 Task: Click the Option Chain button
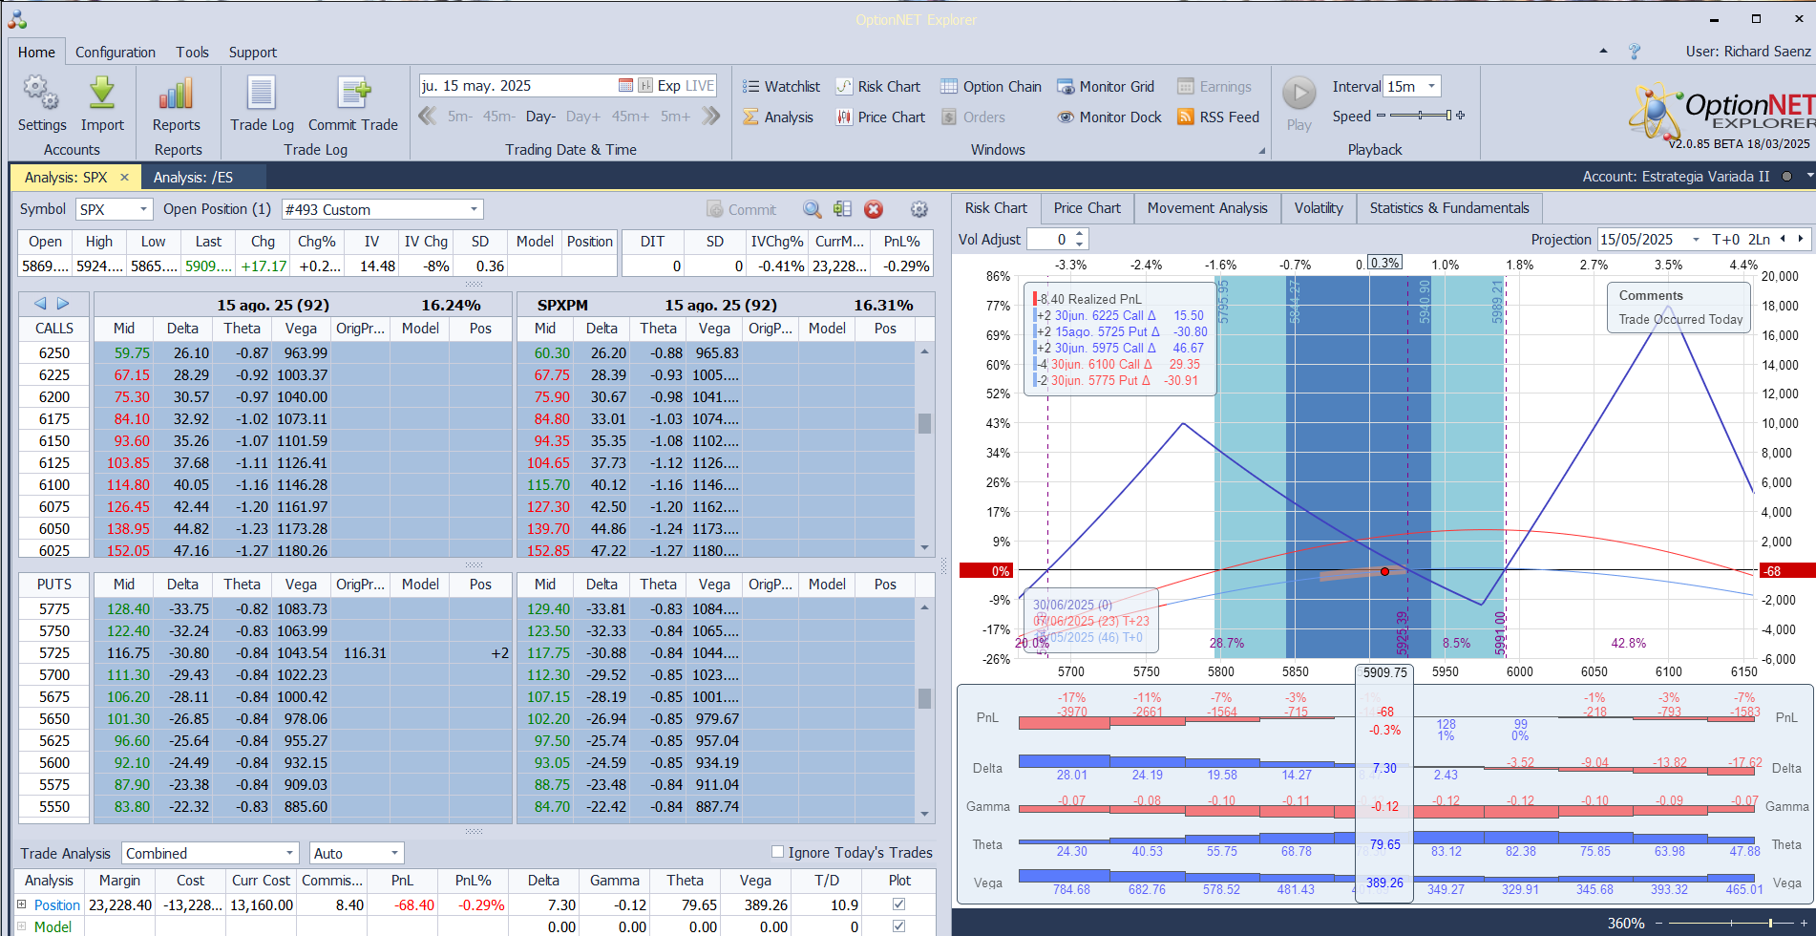991,86
